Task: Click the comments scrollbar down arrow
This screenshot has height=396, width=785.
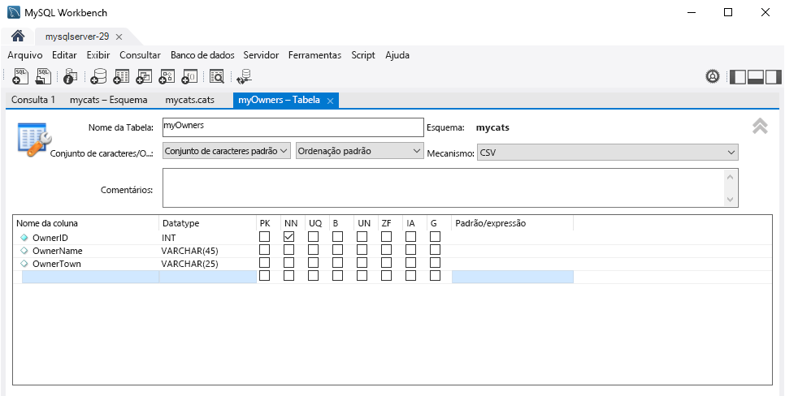Action: tap(730, 200)
